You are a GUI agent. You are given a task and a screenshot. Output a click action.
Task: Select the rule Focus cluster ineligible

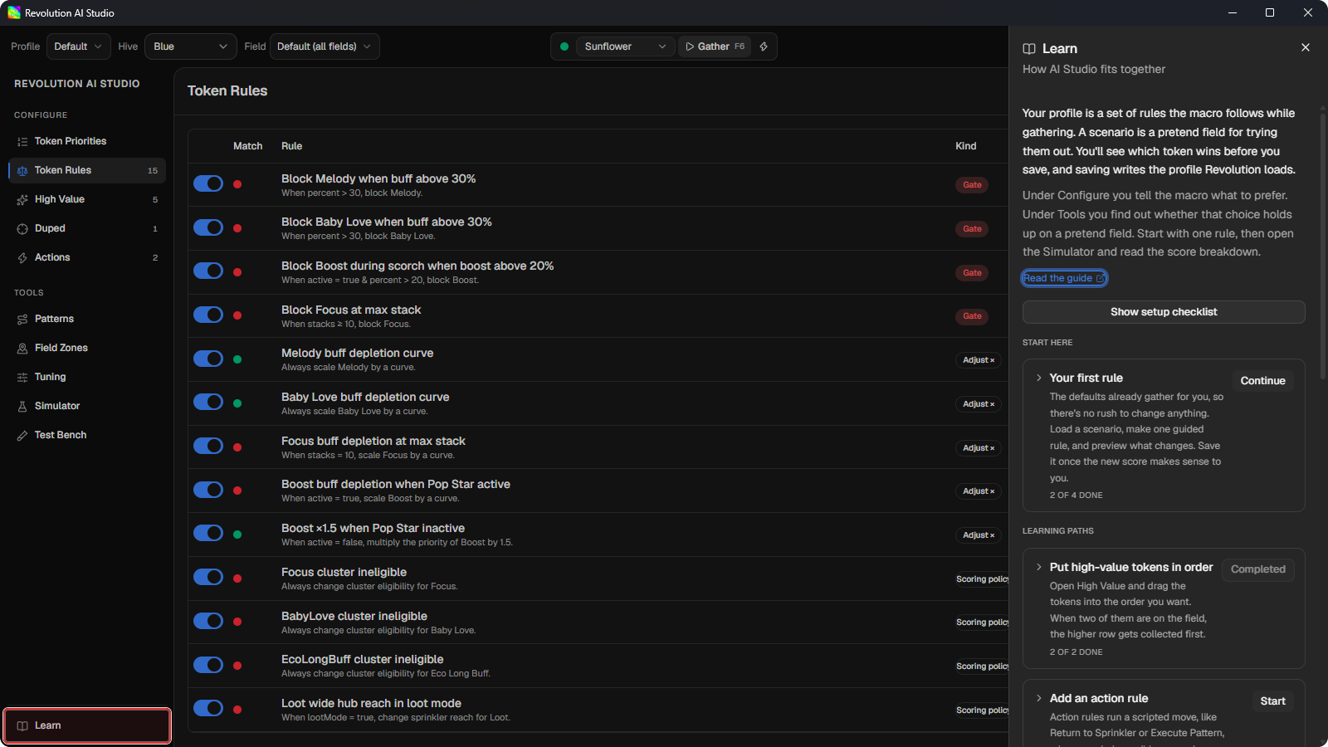pos(598,579)
